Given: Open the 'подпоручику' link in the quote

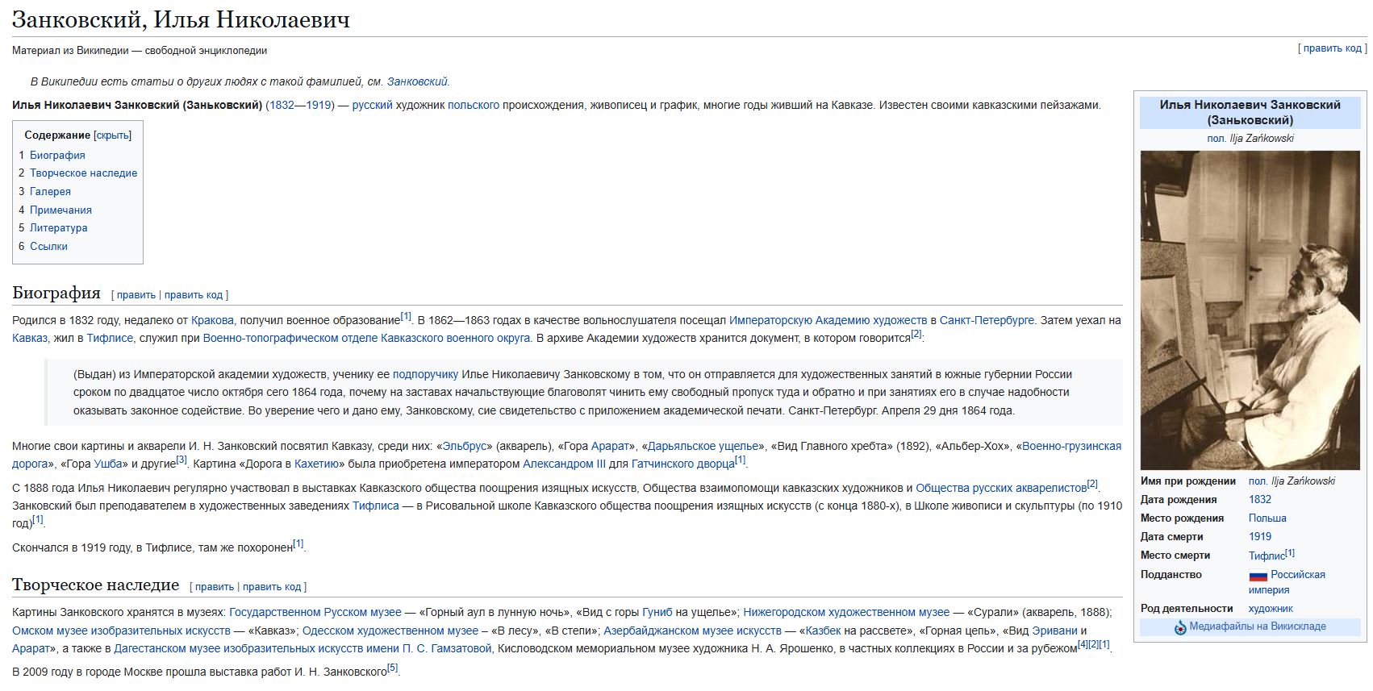Looking at the screenshot, I should (x=425, y=374).
